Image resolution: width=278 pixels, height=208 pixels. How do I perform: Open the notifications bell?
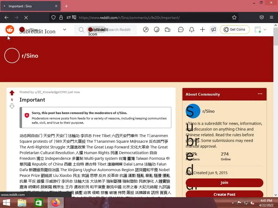point(192,30)
